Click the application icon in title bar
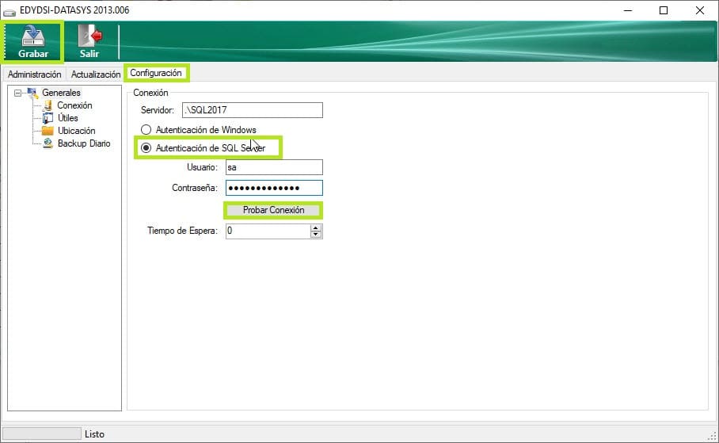 click(x=10, y=10)
